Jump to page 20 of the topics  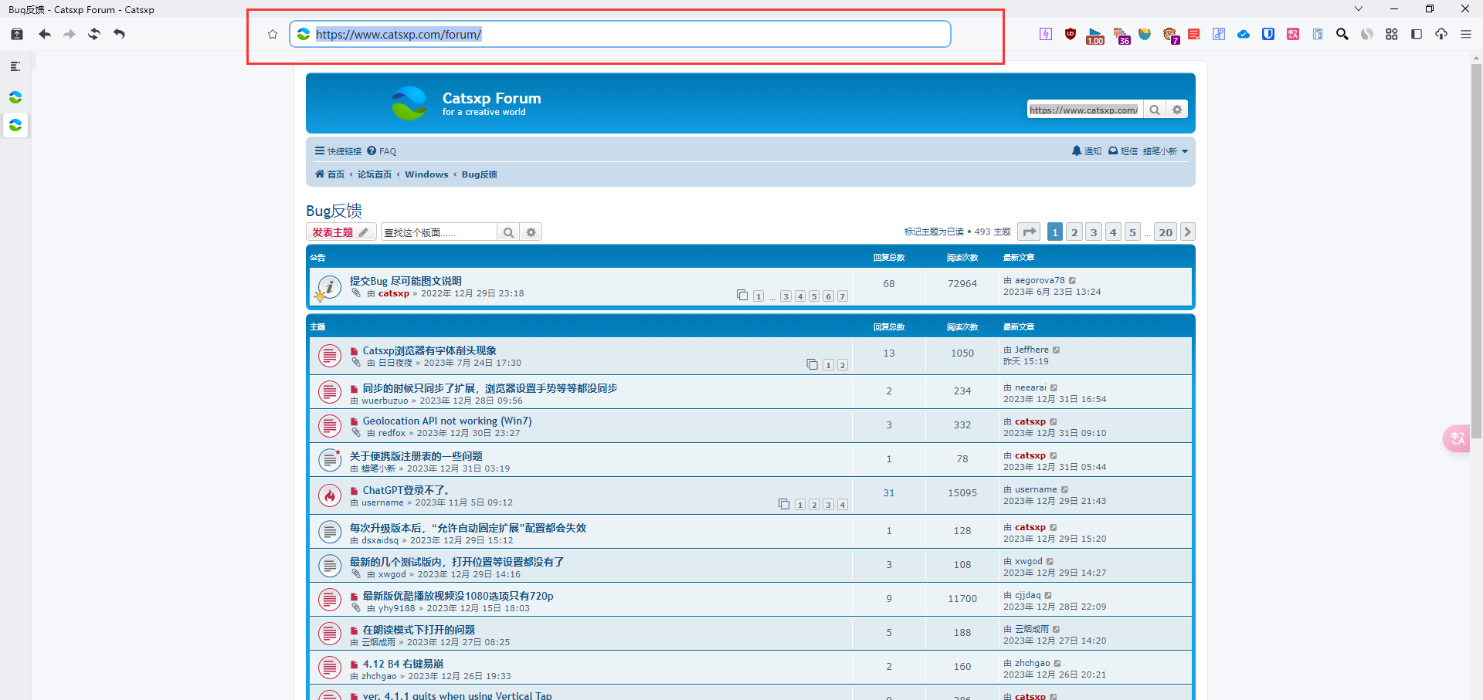pos(1166,232)
